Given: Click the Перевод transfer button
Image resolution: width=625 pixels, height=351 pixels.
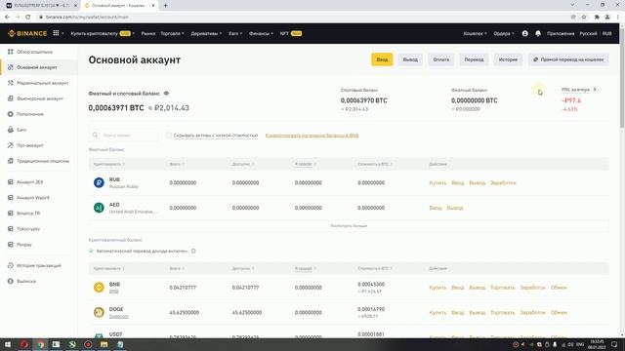Looking at the screenshot, I should point(474,59).
